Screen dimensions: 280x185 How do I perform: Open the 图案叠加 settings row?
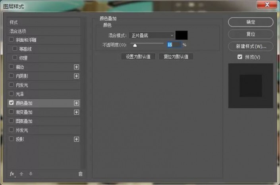coord(44,121)
